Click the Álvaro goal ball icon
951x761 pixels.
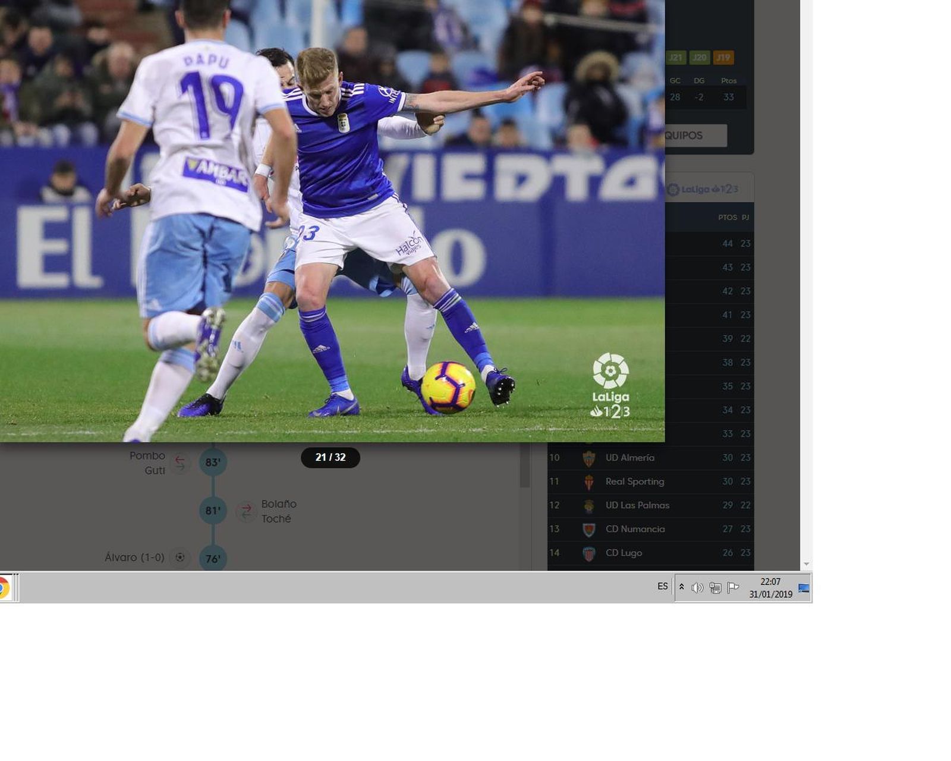click(180, 558)
